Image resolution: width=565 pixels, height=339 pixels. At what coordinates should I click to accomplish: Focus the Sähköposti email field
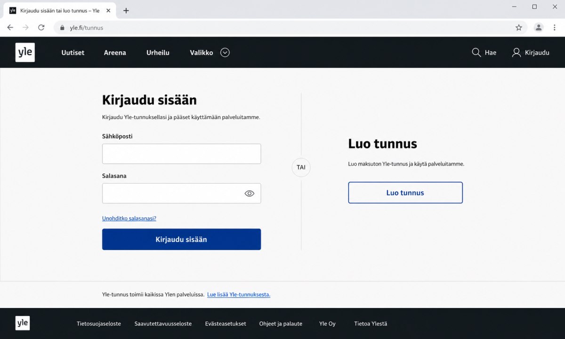click(x=181, y=154)
